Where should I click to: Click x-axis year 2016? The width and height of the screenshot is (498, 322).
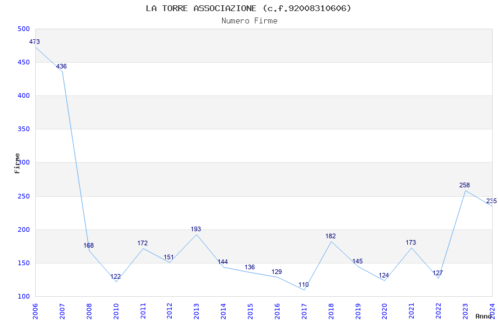point(277,311)
